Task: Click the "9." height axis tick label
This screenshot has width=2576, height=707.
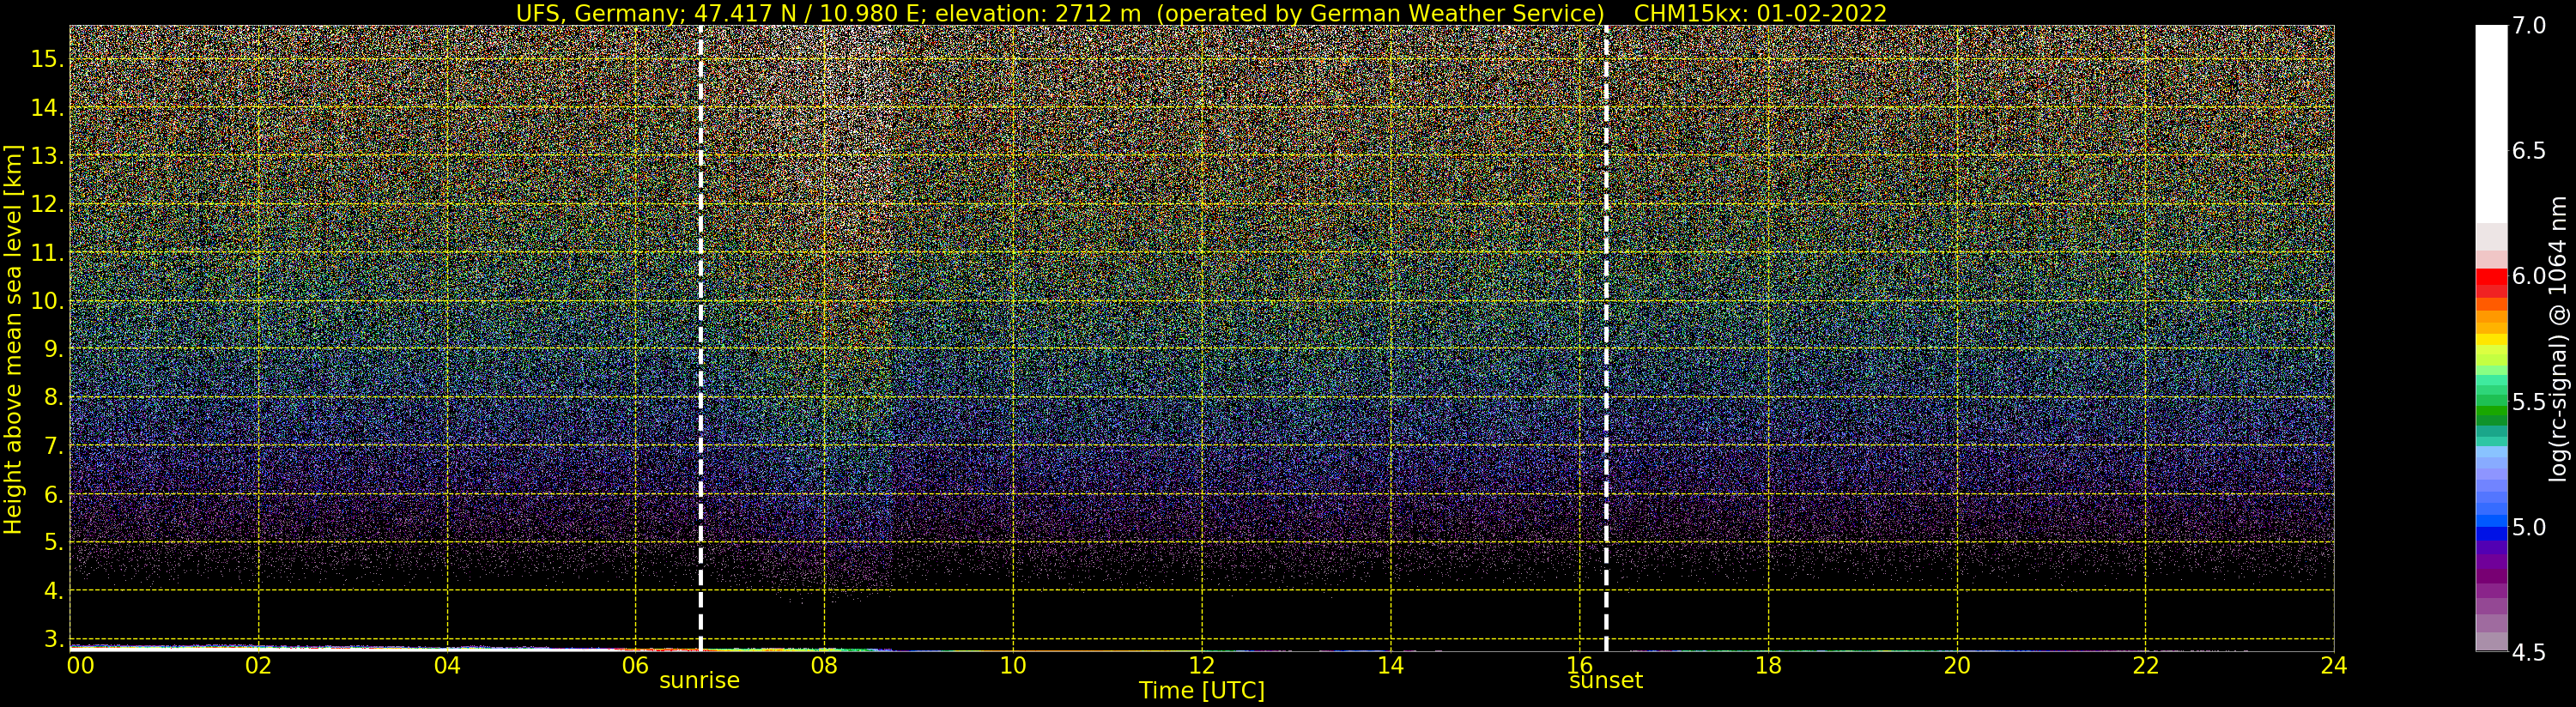Action: pyautogui.click(x=54, y=349)
